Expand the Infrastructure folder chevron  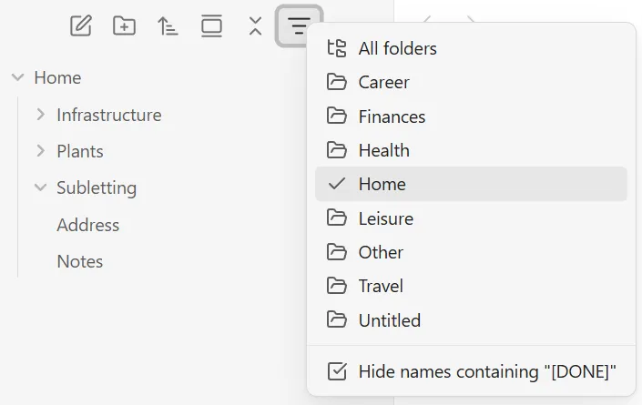pyautogui.click(x=40, y=115)
